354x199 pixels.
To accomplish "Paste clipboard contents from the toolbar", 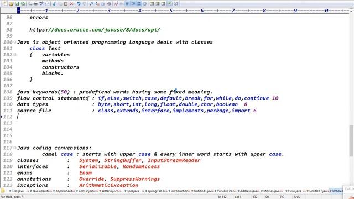I will tap(66, 4).
